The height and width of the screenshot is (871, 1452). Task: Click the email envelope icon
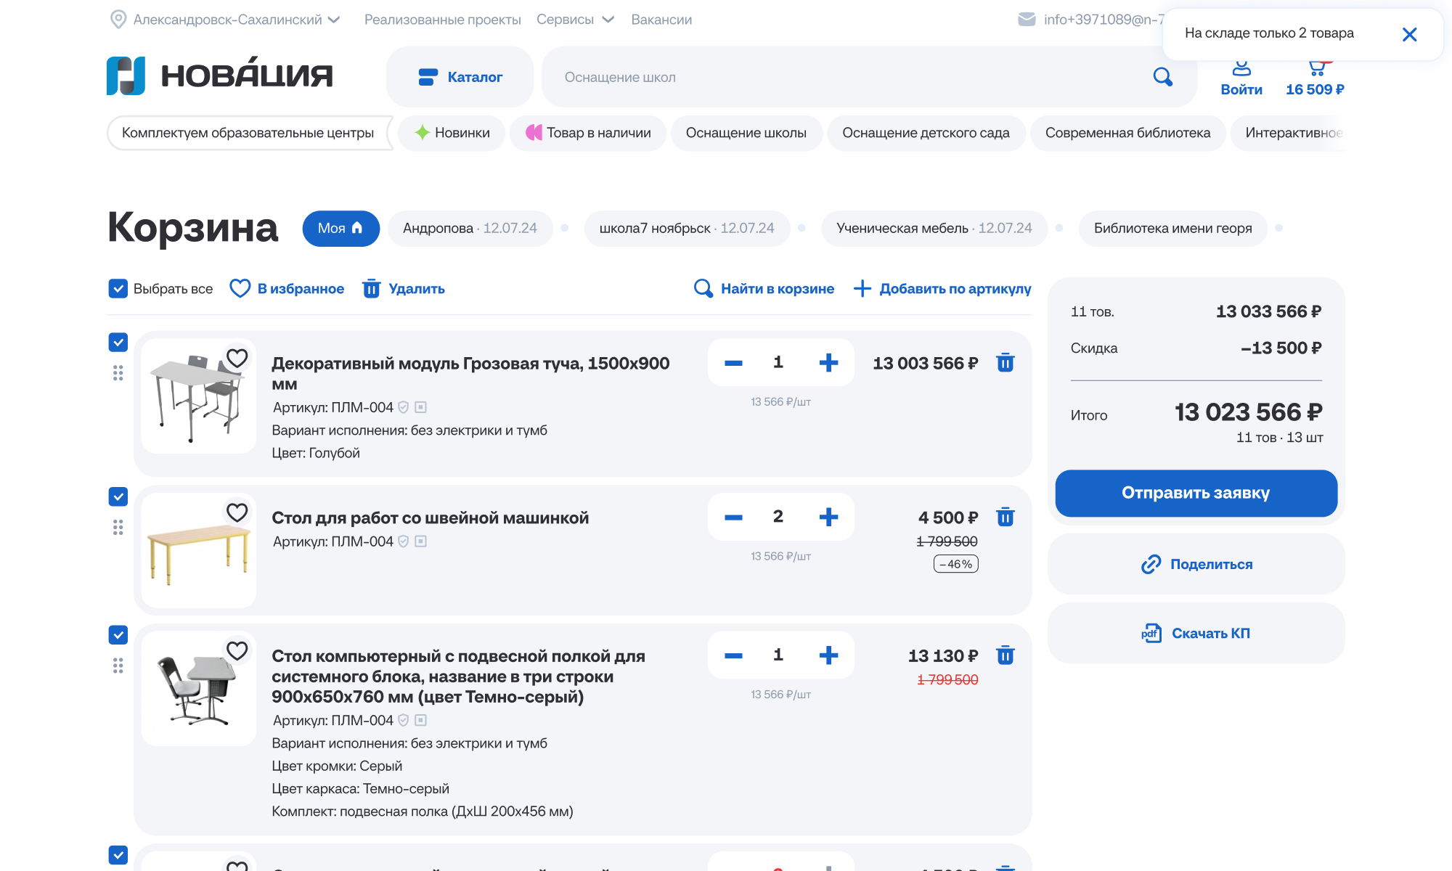tap(1027, 20)
